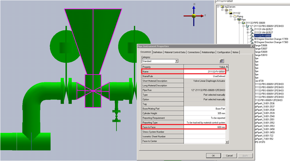The height and width of the screenshot is (161, 290).
Task: Click the 211132-PIPE-00689 pipeline icon
Action: (243, 23)
